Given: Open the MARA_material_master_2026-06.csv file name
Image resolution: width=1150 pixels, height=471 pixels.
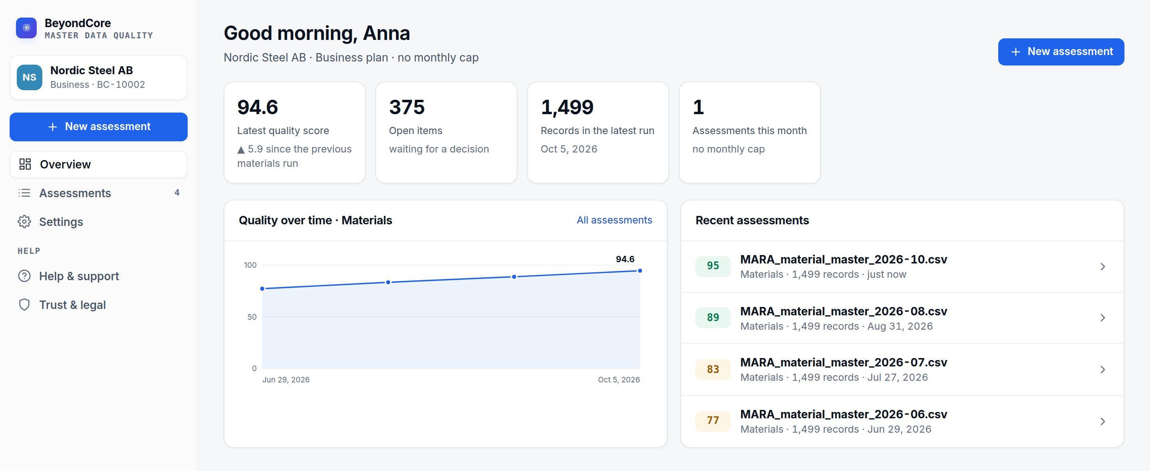Looking at the screenshot, I should pyautogui.click(x=843, y=414).
